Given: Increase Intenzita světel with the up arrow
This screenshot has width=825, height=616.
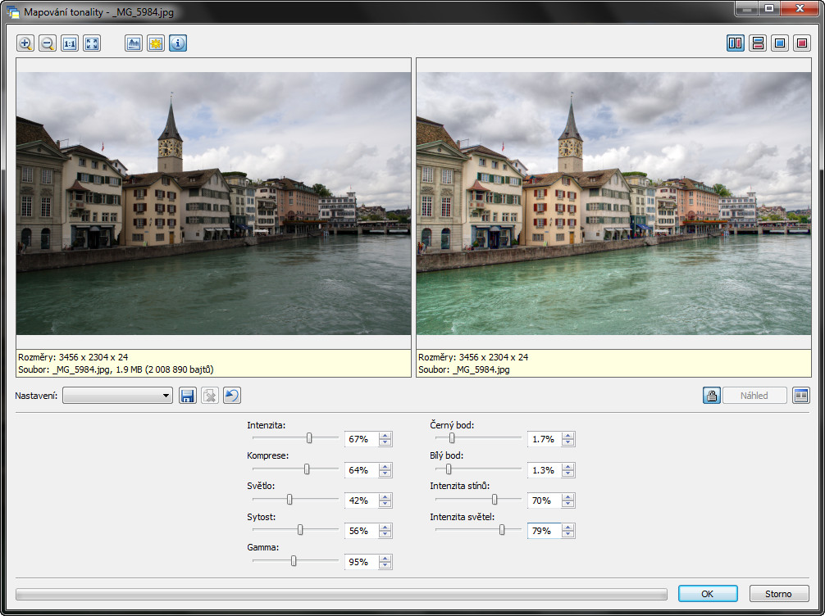Looking at the screenshot, I should [x=567, y=528].
